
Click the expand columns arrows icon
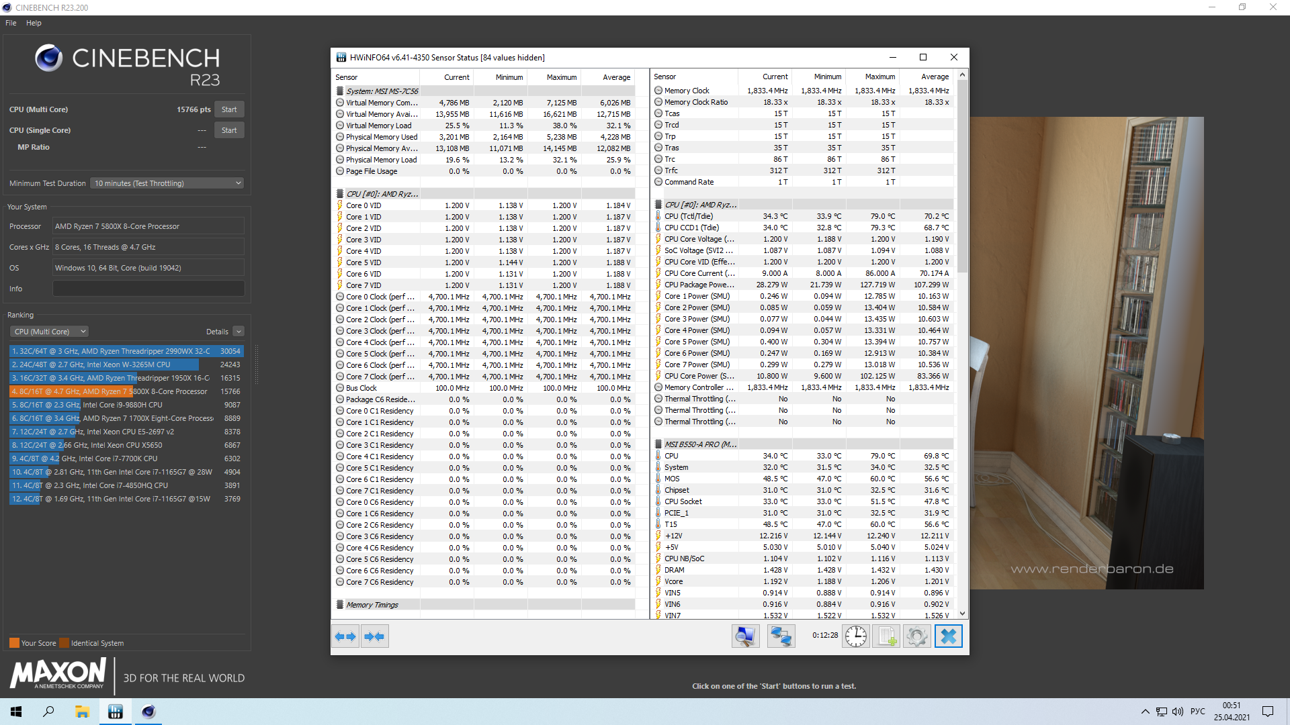[345, 636]
